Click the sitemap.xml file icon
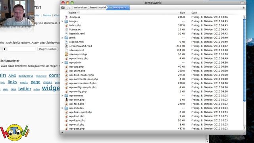Image resolution: width=254 pixels, height=143 pixels. [x=66, y=50]
